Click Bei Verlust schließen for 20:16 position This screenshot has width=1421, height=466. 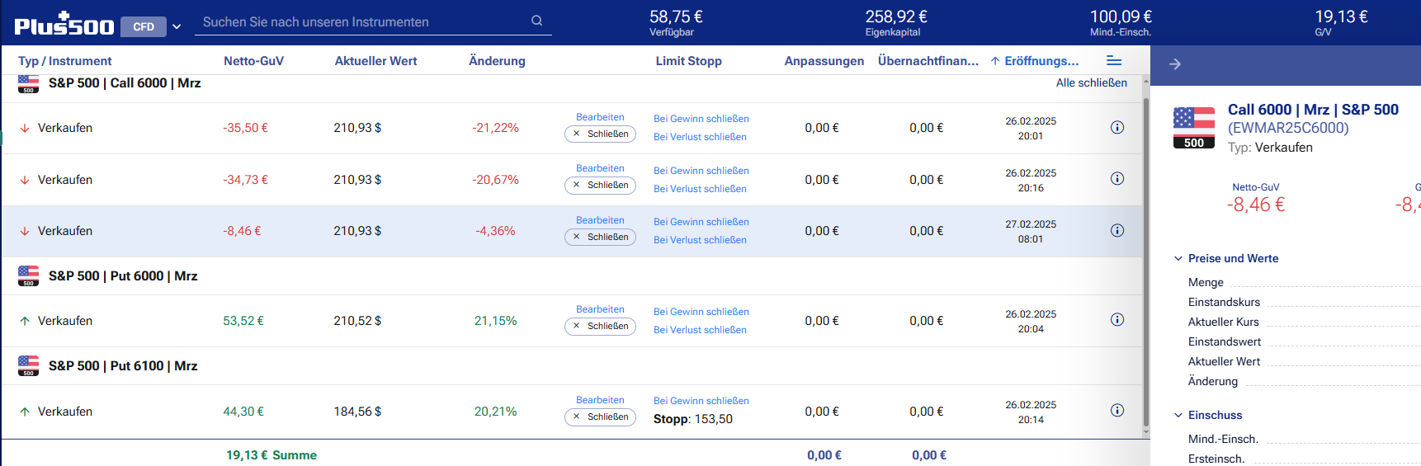coord(700,189)
